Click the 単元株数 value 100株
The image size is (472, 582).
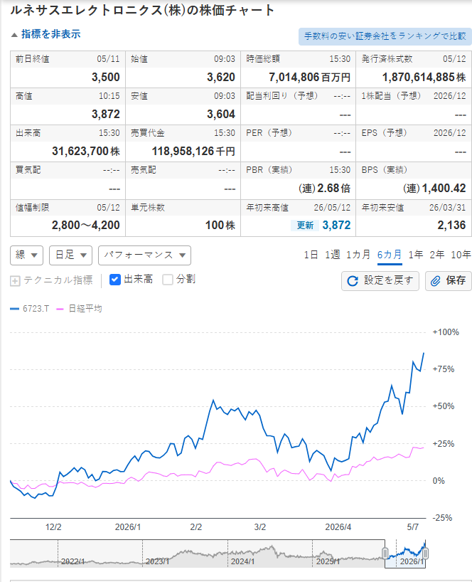[x=220, y=226]
